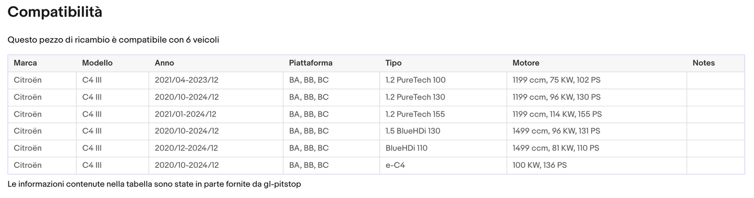The height and width of the screenshot is (198, 754).
Task: Click the Motore column header
Action: [597, 63]
